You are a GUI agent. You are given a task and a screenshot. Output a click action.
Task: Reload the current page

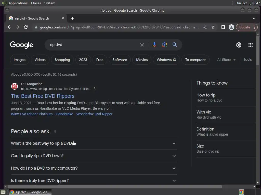(26, 27)
